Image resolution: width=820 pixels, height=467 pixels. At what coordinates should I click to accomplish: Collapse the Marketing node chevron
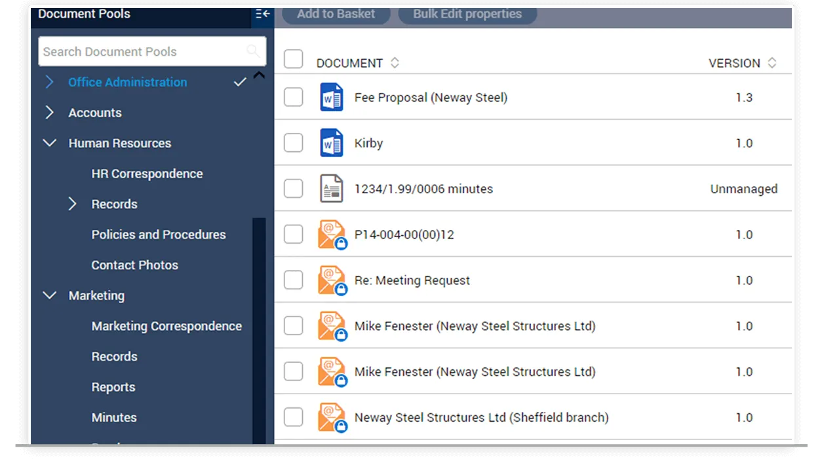[x=50, y=295]
